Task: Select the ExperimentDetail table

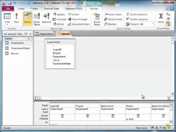Action: [18, 48]
